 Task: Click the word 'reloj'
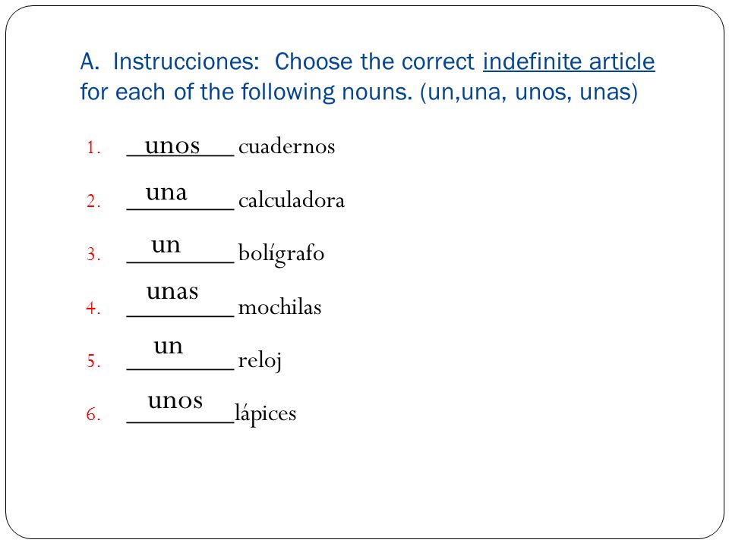(x=260, y=361)
